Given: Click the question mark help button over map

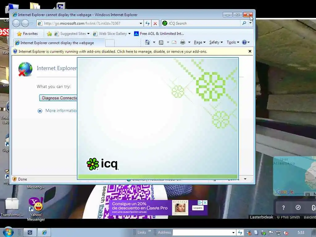Looking at the screenshot, I should 283,208.
